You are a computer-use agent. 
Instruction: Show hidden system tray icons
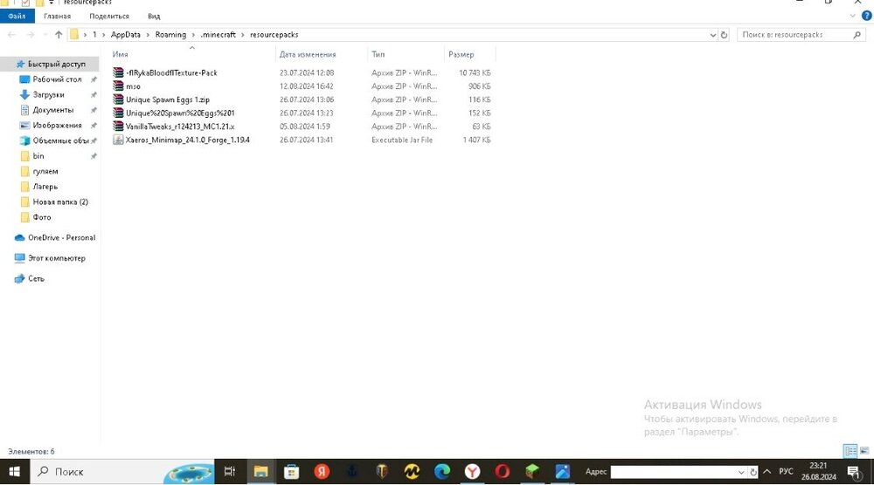pyautogui.click(x=767, y=472)
